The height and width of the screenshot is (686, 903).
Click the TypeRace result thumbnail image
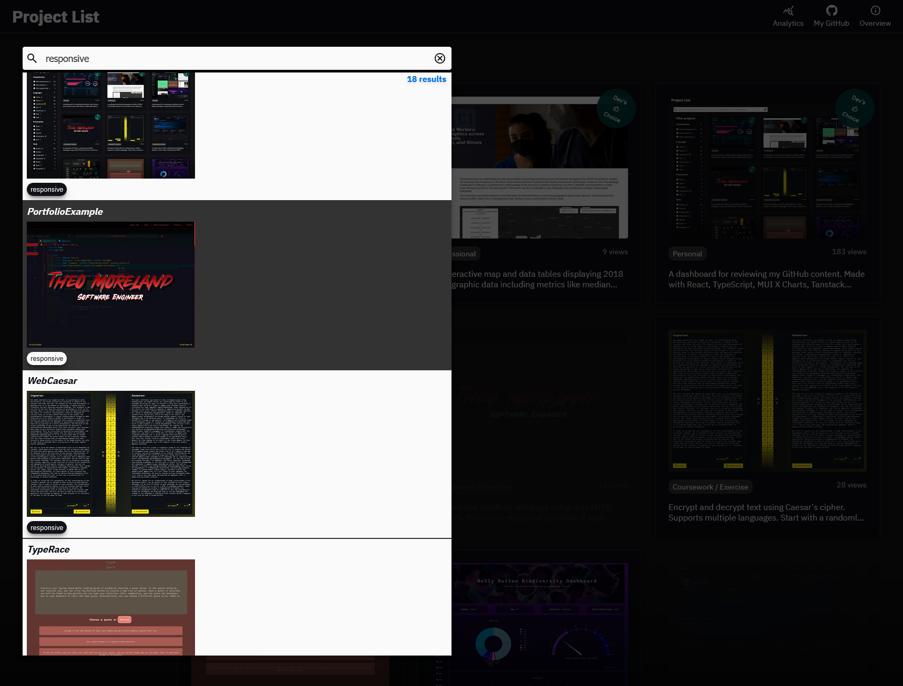click(111, 607)
